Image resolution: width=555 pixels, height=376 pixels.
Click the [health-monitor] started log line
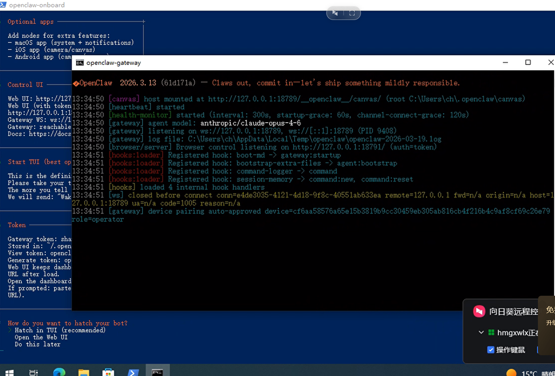(x=270, y=115)
